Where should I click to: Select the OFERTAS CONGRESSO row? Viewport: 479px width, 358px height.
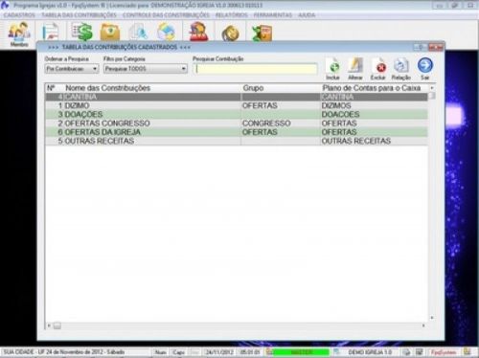click(237, 123)
